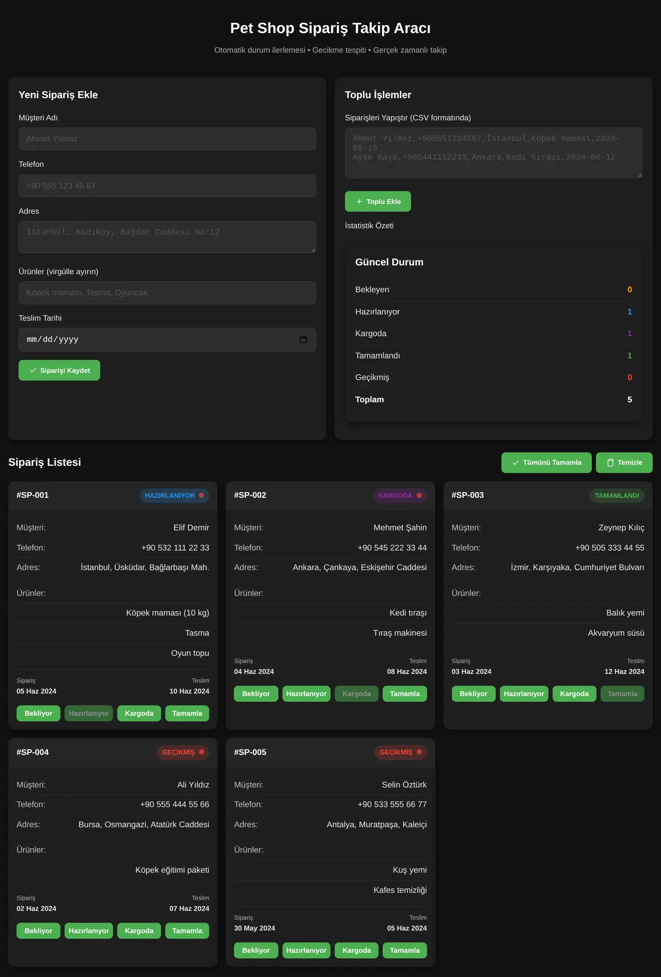This screenshot has width=661, height=977.
Task: Set order SP-004 to Kargoda
Action: [139, 931]
